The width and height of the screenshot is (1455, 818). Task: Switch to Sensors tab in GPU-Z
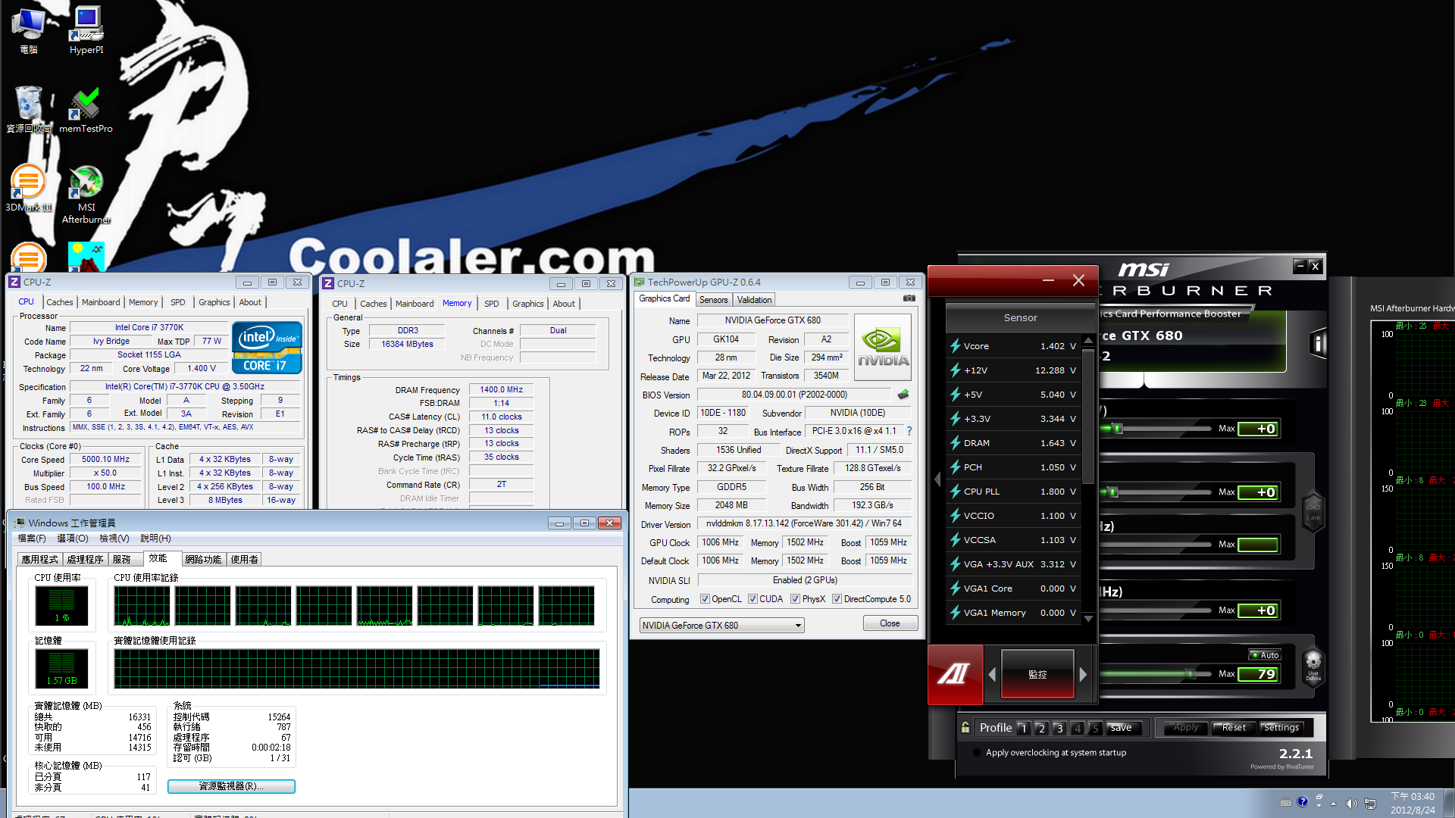pos(713,300)
